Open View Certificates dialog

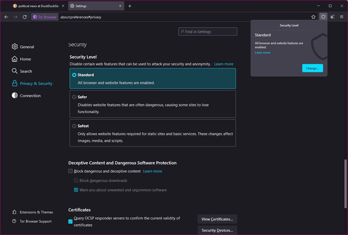click(x=217, y=219)
